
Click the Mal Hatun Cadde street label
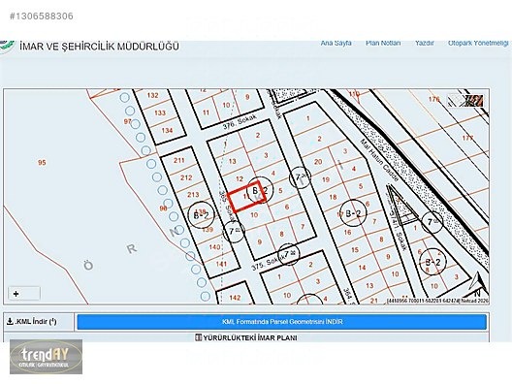tap(379, 160)
